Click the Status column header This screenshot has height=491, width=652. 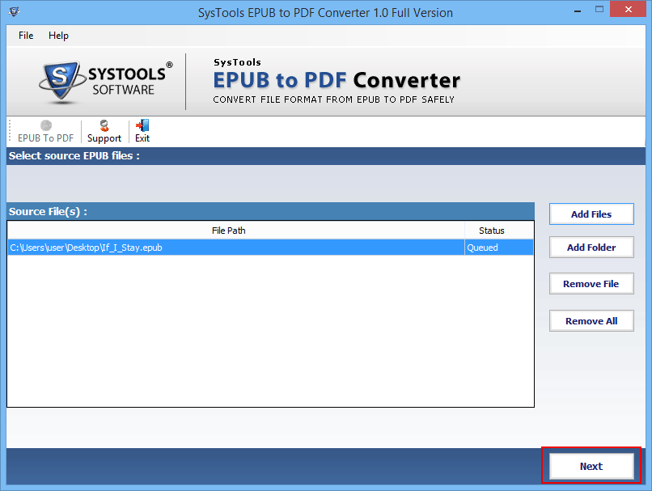point(499,231)
